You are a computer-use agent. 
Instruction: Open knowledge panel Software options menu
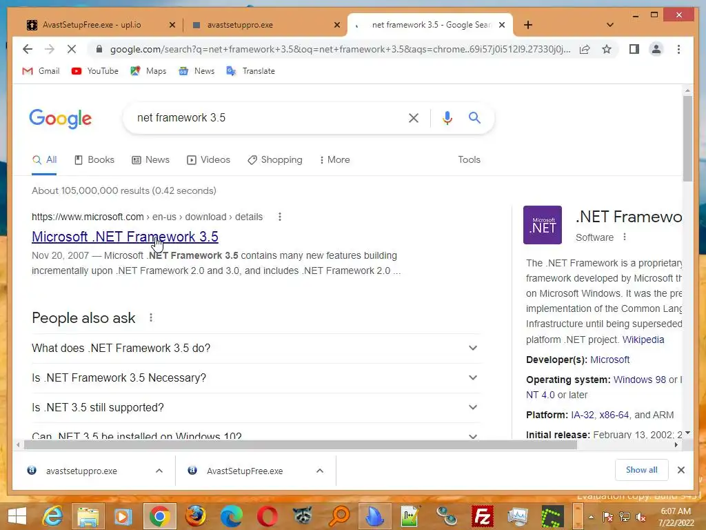625,237
